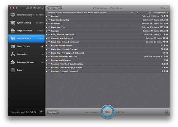This screenshot has height=127, width=178.
Task: Click the search magnifier icon
Action: 161,8
